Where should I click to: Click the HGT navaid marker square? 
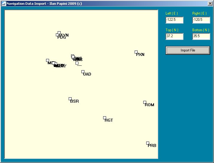click(105, 118)
